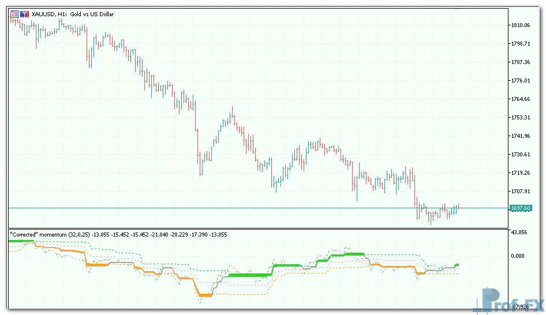The width and height of the screenshot is (546, 315).
Task: Click the Depth of Market icon
Action: 24,14
